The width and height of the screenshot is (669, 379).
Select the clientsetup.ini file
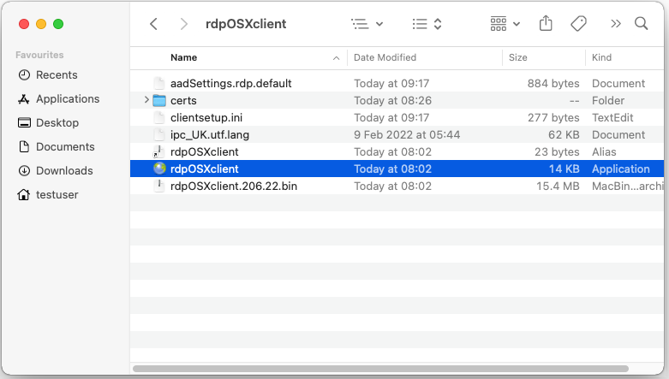(206, 118)
